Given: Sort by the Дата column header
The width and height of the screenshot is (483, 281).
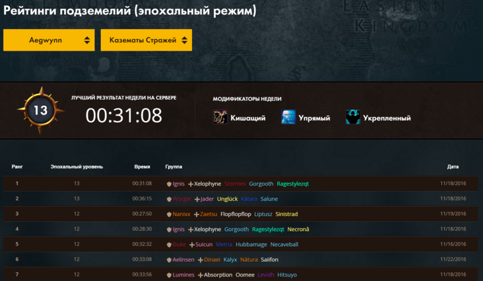Looking at the screenshot, I should click(x=453, y=167).
